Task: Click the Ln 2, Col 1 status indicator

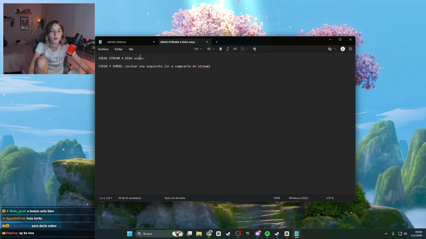Action: 106,198
